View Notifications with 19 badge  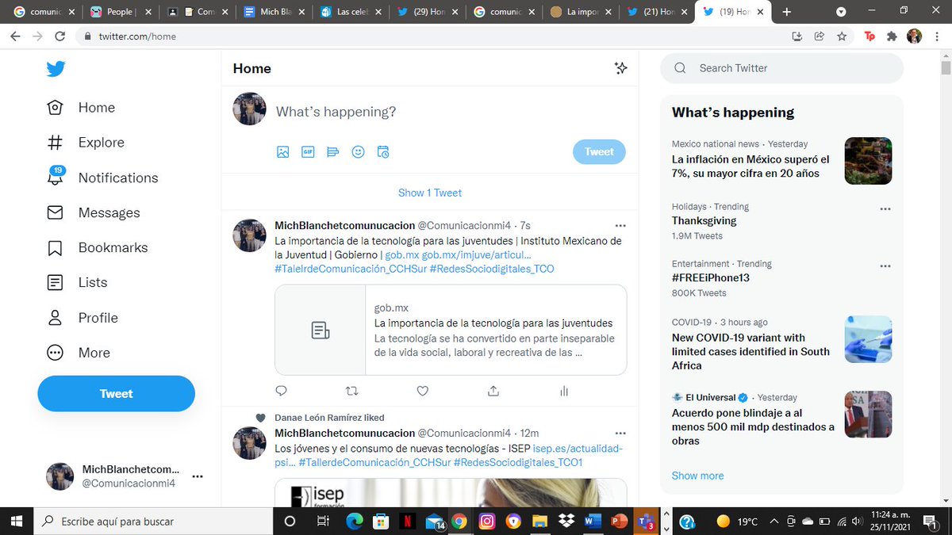coord(102,178)
